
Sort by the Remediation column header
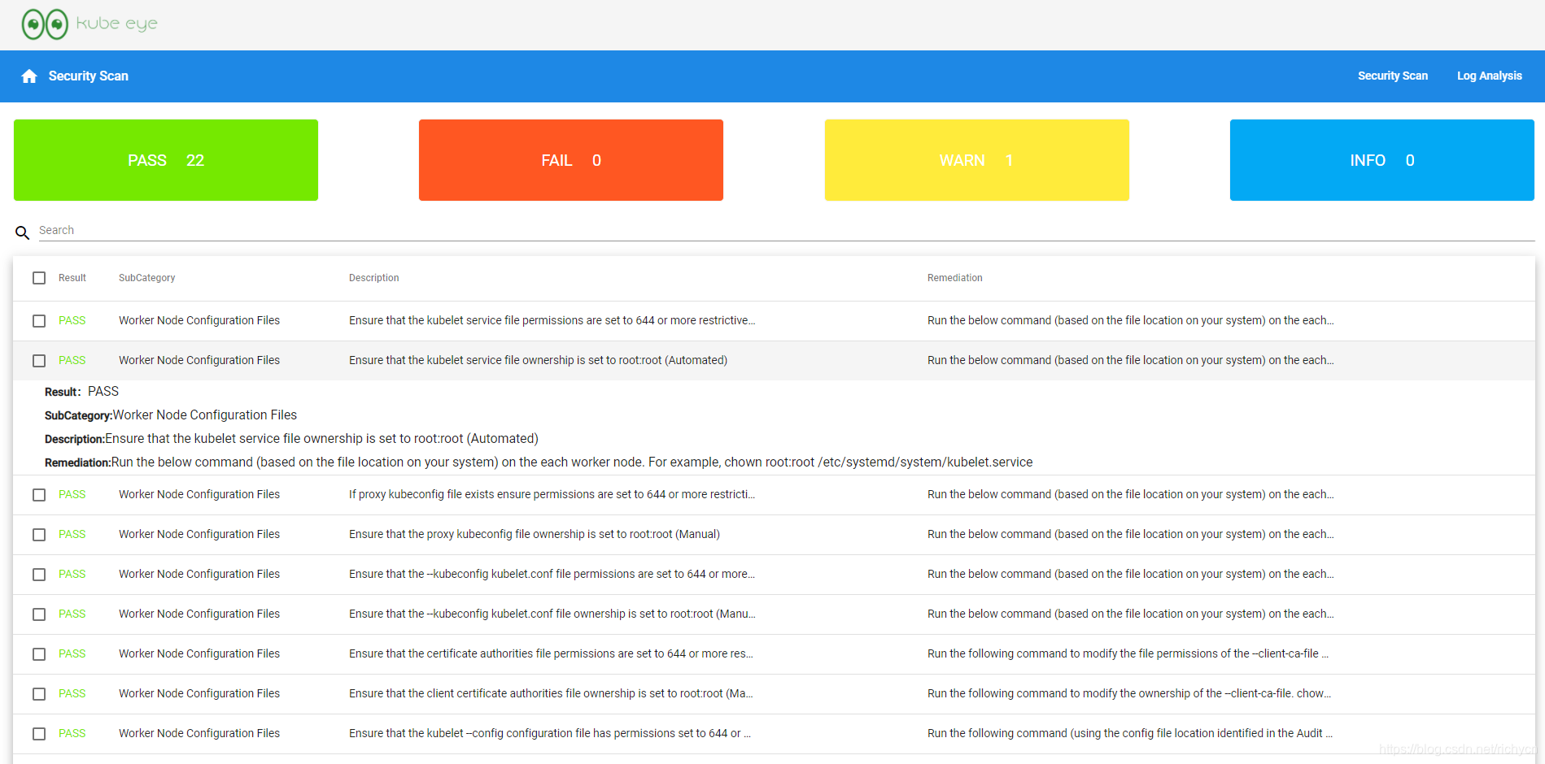point(955,278)
